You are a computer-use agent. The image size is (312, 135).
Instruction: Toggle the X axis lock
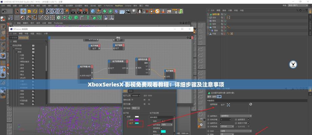(49, 11)
